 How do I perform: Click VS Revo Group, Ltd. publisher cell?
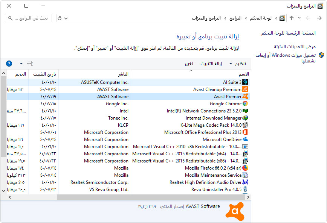[x=108, y=190]
